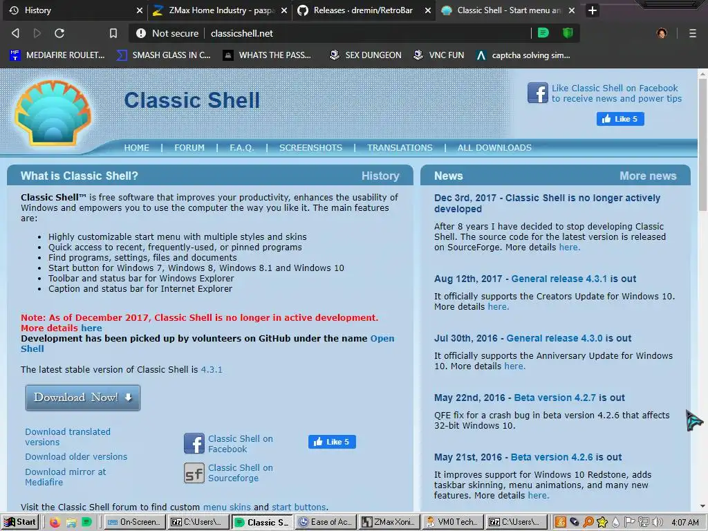The image size is (708, 531).
Task: Bookmark this page with the bookmark icon
Action: click(113, 33)
